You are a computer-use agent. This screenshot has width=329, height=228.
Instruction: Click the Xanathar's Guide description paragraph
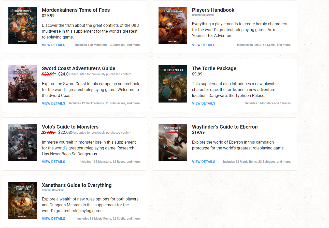90,205
